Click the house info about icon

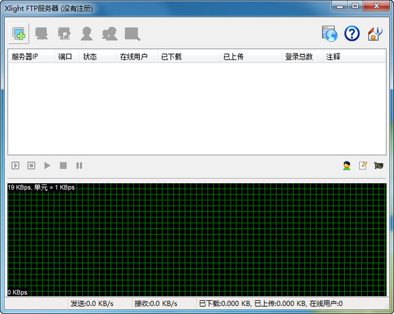pyautogui.click(x=375, y=34)
